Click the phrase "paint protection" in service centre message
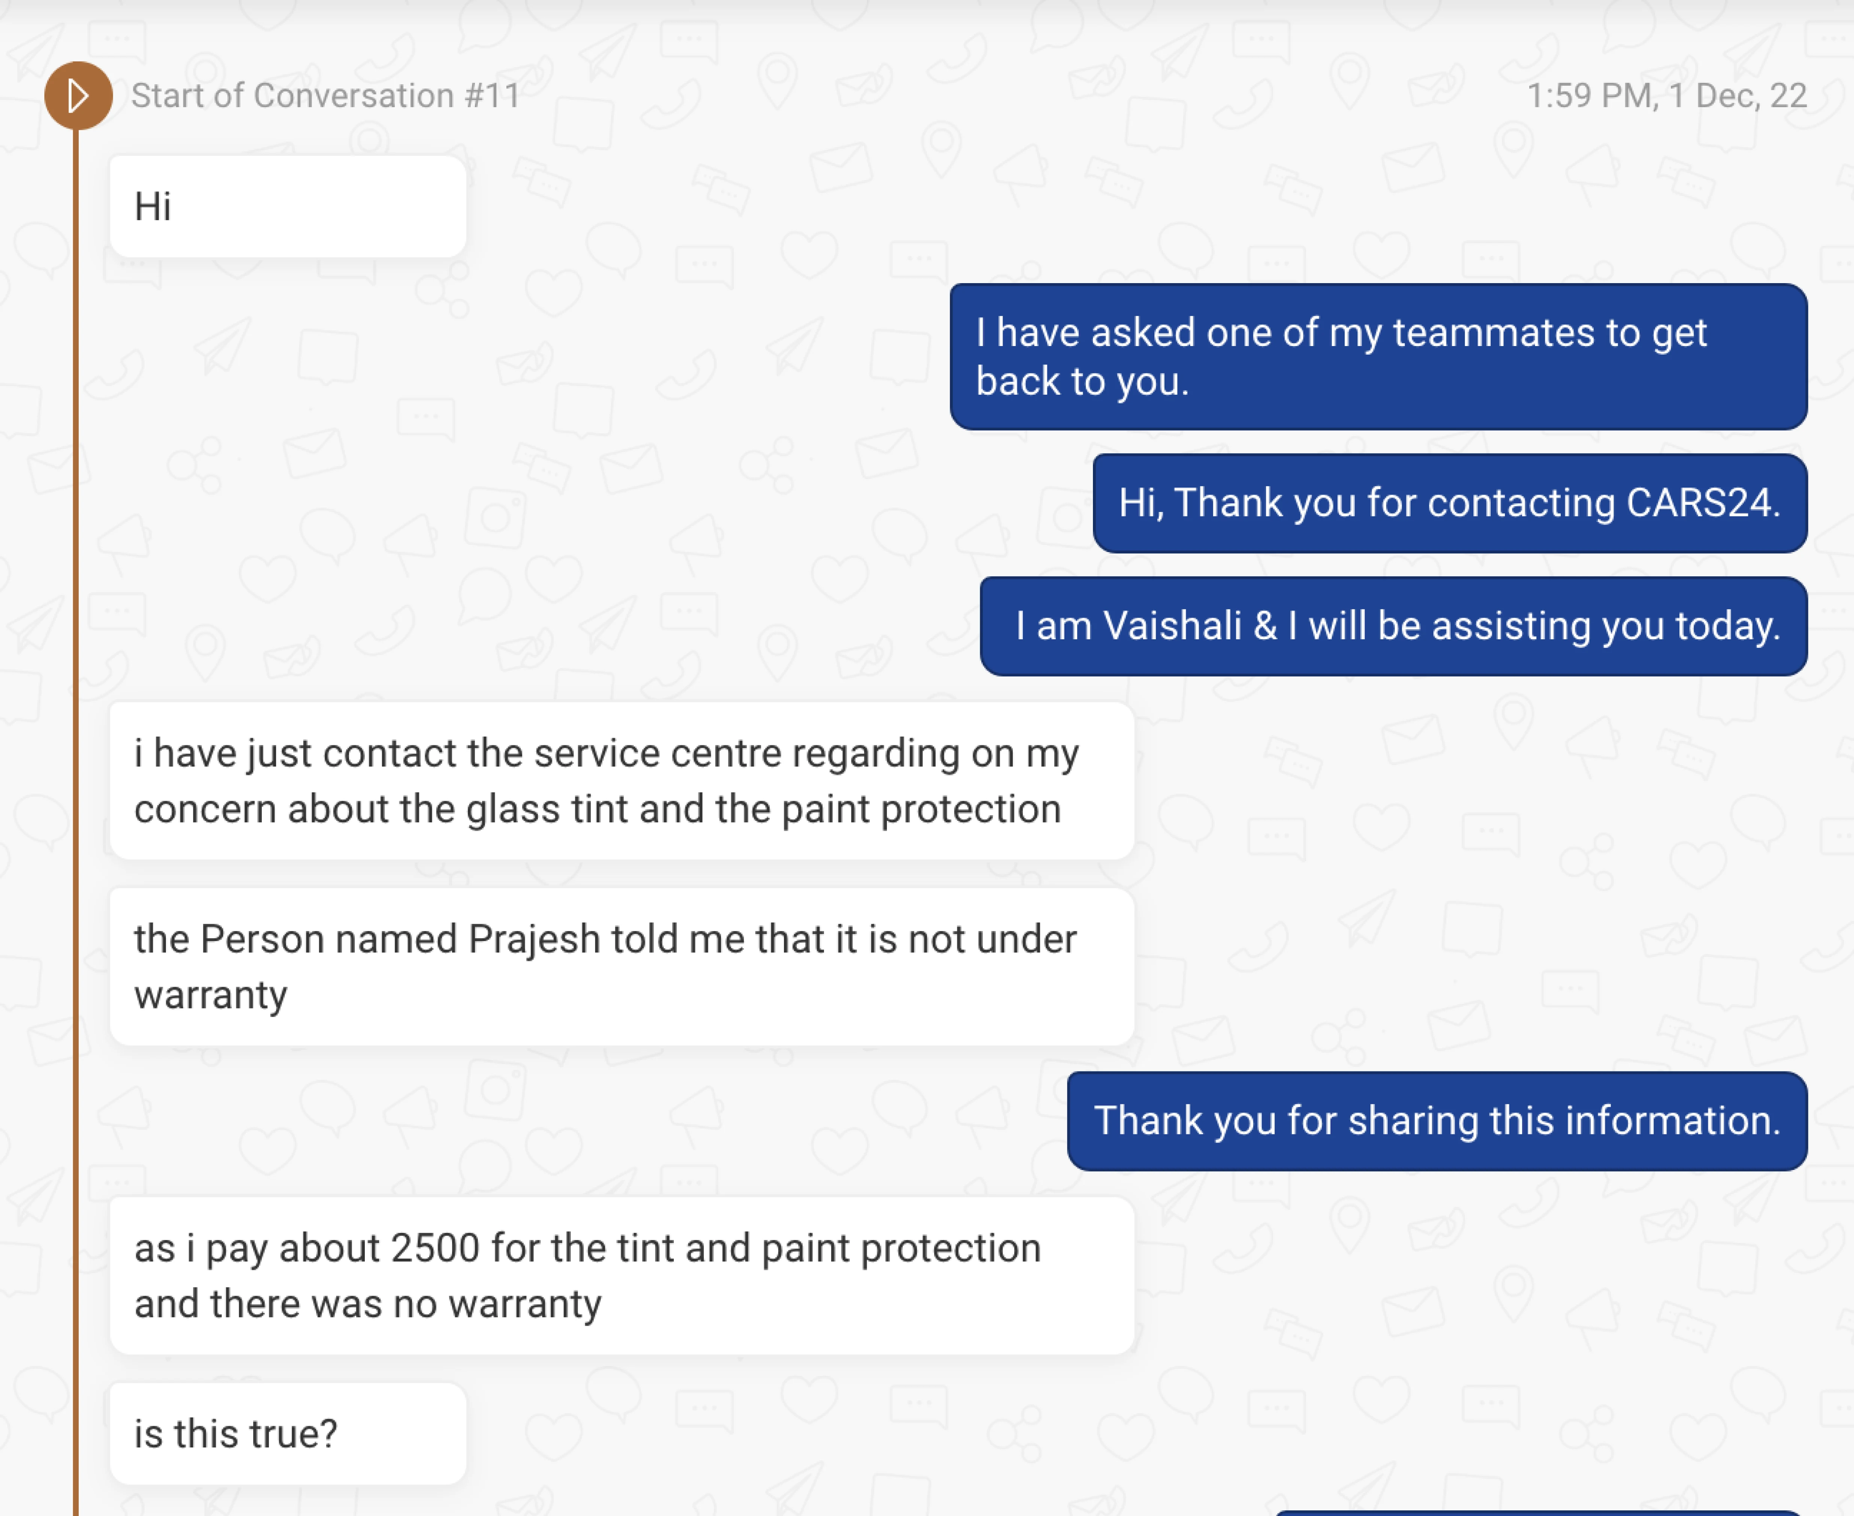 tap(921, 809)
